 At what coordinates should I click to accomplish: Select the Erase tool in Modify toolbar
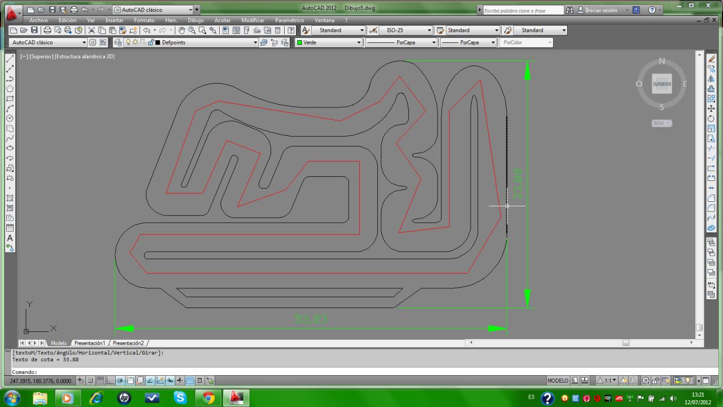tap(712, 59)
